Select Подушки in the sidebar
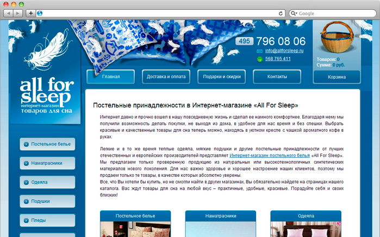The height and width of the screenshot is (237, 380). (47, 201)
